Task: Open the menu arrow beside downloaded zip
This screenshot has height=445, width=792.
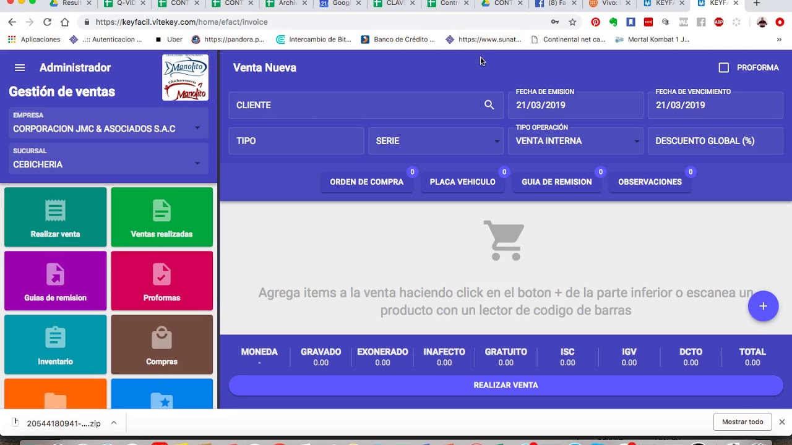Action: coord(114,423)
